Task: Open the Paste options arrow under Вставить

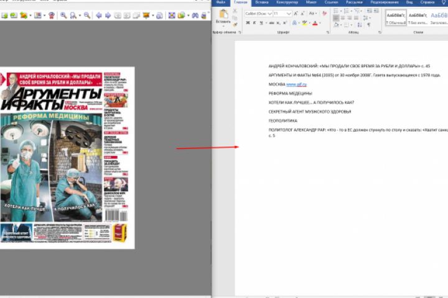Action: [223, 25]
